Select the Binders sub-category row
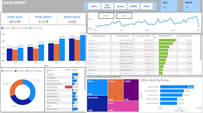This screenshot has width=203, height=113. click(140, 67)
